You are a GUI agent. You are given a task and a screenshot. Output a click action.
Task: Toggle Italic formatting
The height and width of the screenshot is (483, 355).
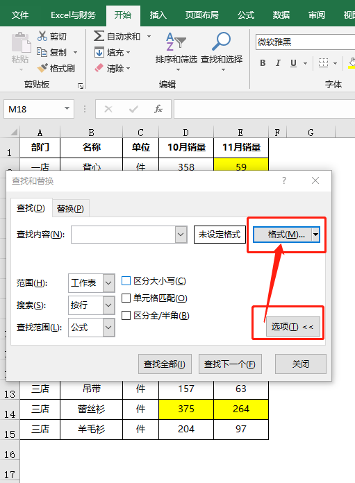pyautogui.click(x=278, y=63)
